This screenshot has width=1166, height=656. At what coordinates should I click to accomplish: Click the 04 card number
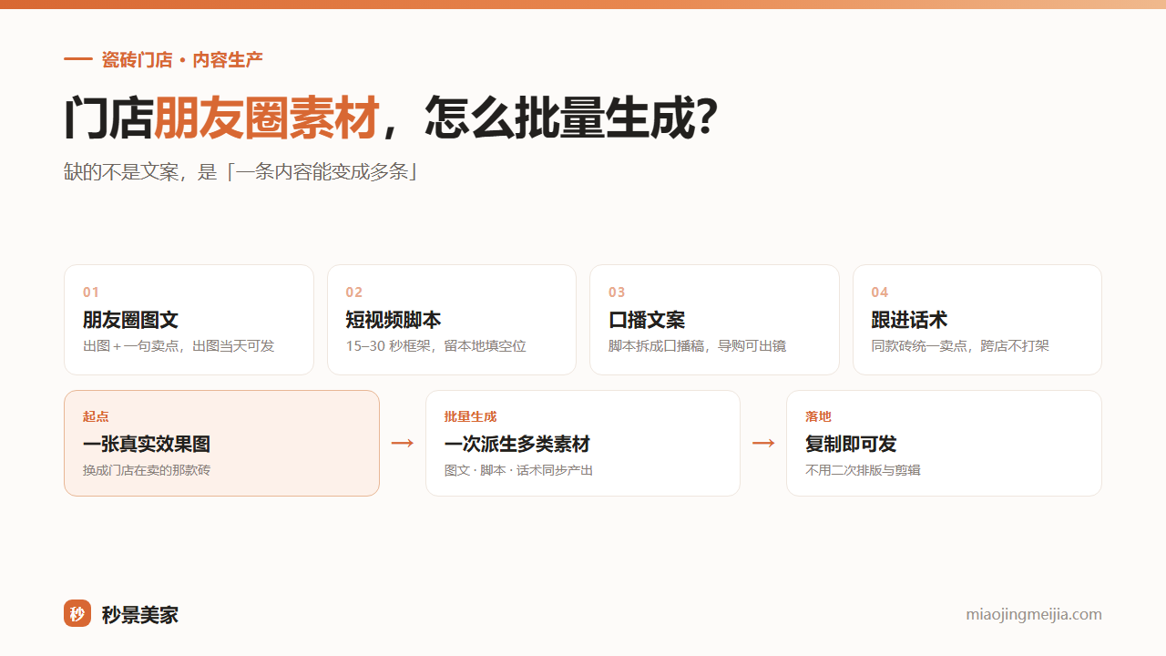click(880, 292)
